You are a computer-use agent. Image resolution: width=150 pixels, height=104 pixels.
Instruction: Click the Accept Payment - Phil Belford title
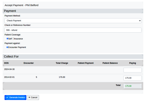21,5
